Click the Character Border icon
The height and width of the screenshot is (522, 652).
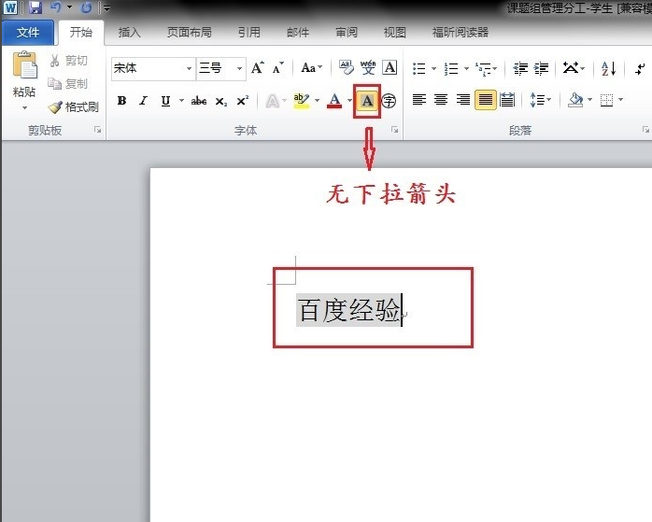pyautogui.click(x=390, y=67)
